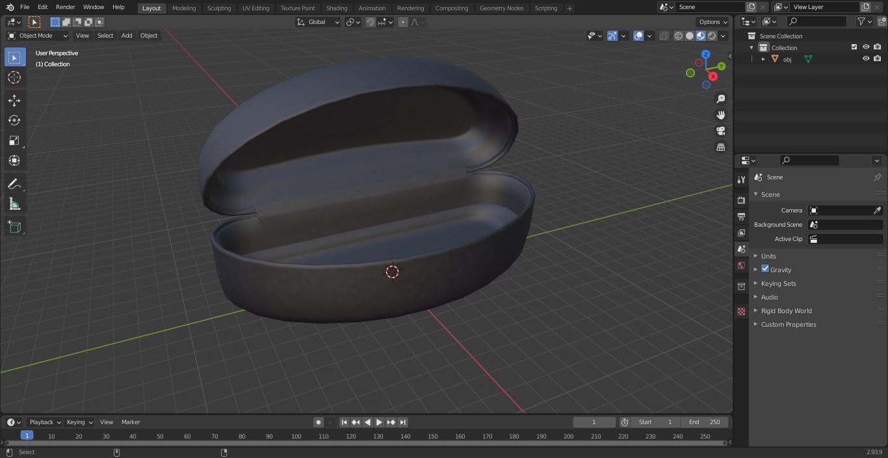The height and width of the screenshot is (458, 888).
Task: Switch to solid viewport shading
Action: 690,36
